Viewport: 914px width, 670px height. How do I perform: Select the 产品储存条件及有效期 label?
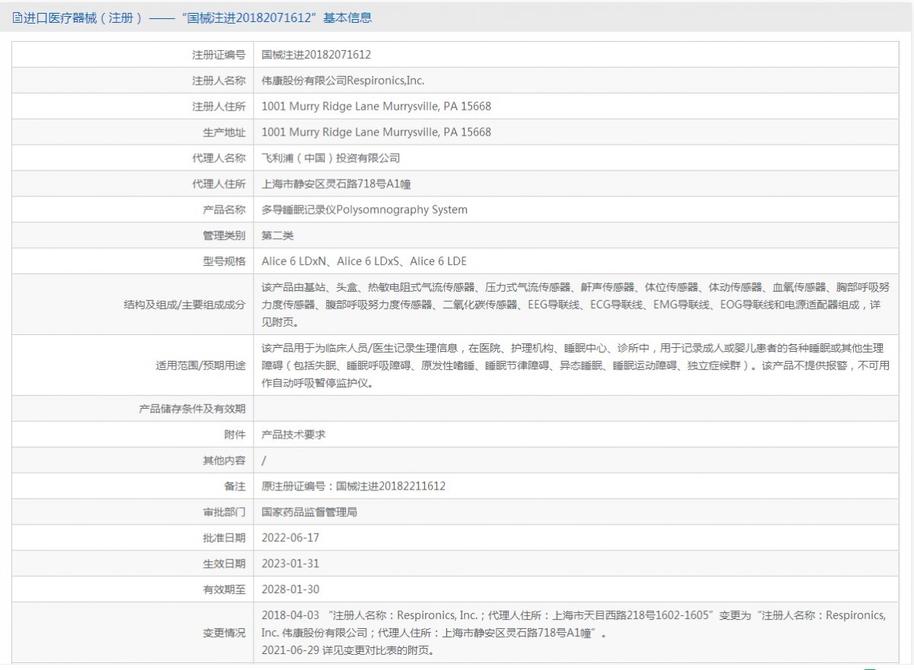point(193,409)
